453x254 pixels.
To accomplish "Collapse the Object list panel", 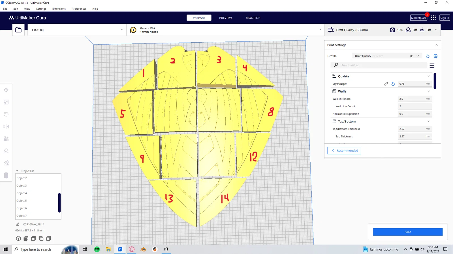I will click(17, 171).
